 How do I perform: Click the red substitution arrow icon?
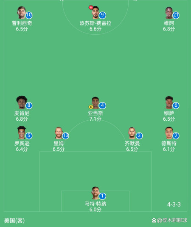click(91, 7)
